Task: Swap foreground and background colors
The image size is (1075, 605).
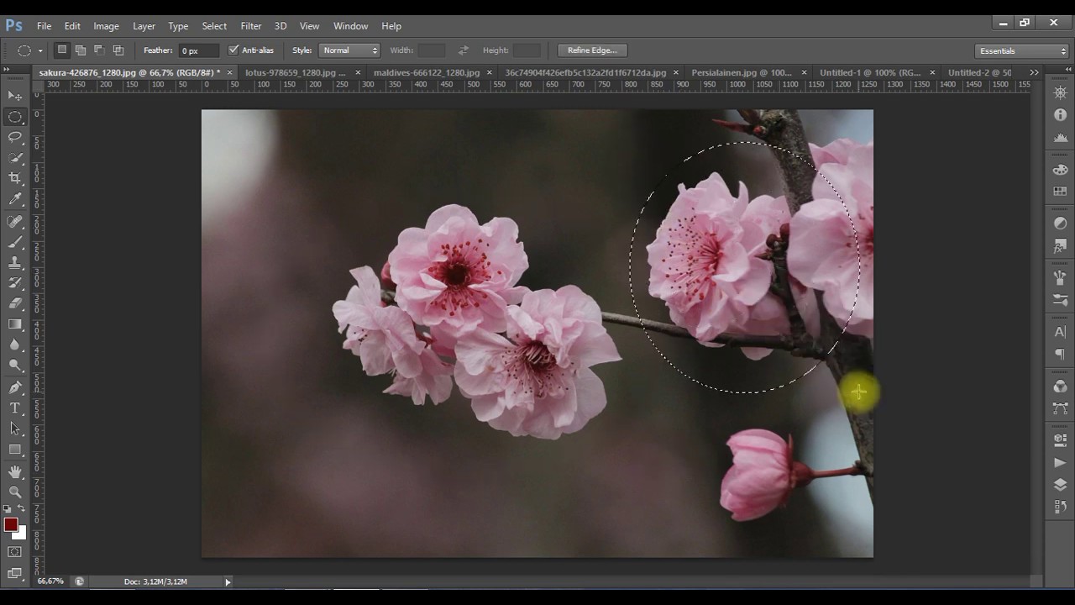Action: click(22, 509)
